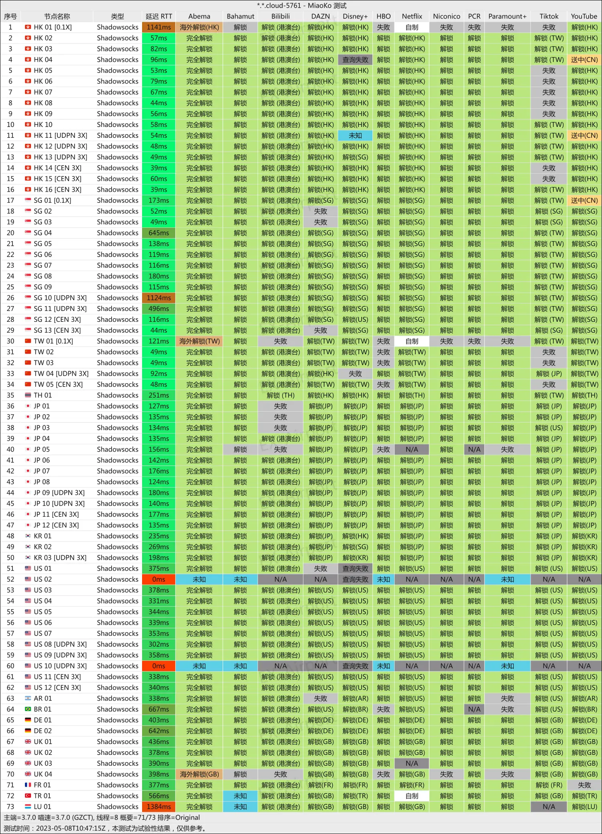Click the flag icon beside SG 13 [CEN 3X]
The height and width of the screenshot is (834, 602).
[x=28, y=330]
